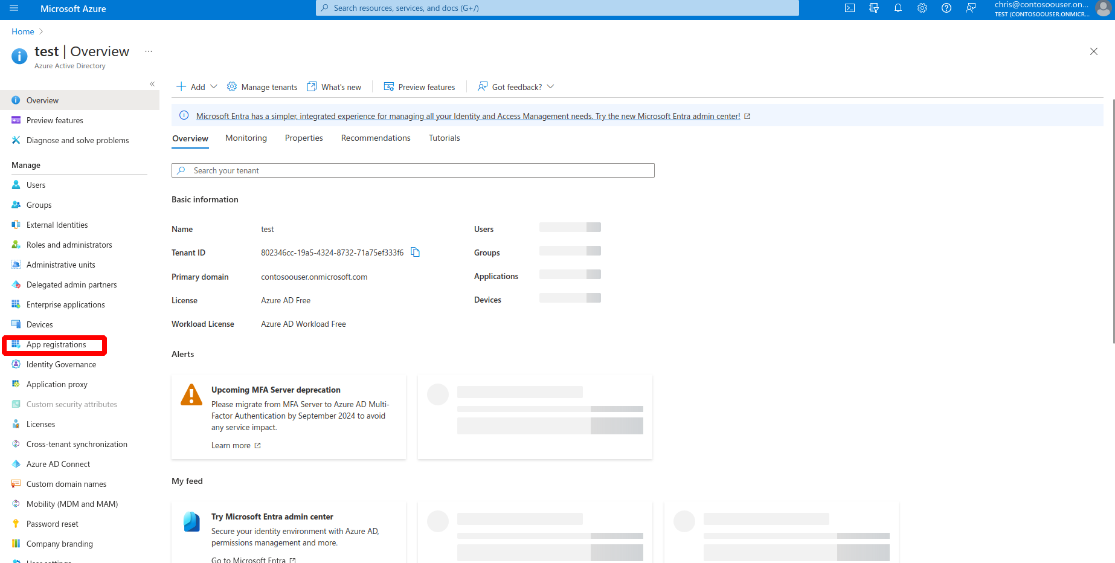Switch to the Properties tab
Viewport: 1115px width, 563px height.
point(304,138)
